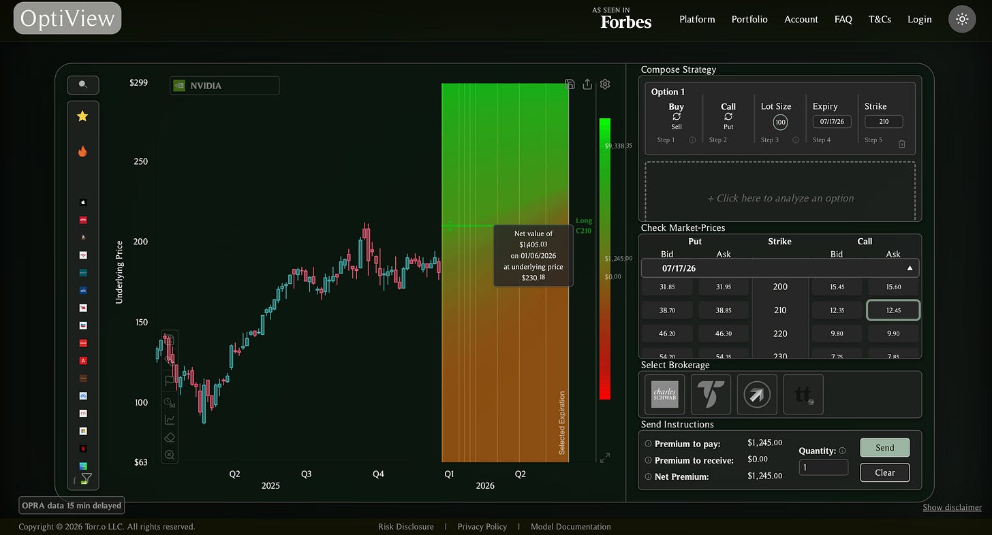Open Account menu
The image size is (992, 535).
click(801, 19)
